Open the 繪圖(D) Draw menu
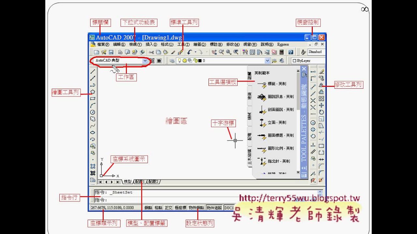The height and width of the screenshot is (234, 417). coord(199,45)
